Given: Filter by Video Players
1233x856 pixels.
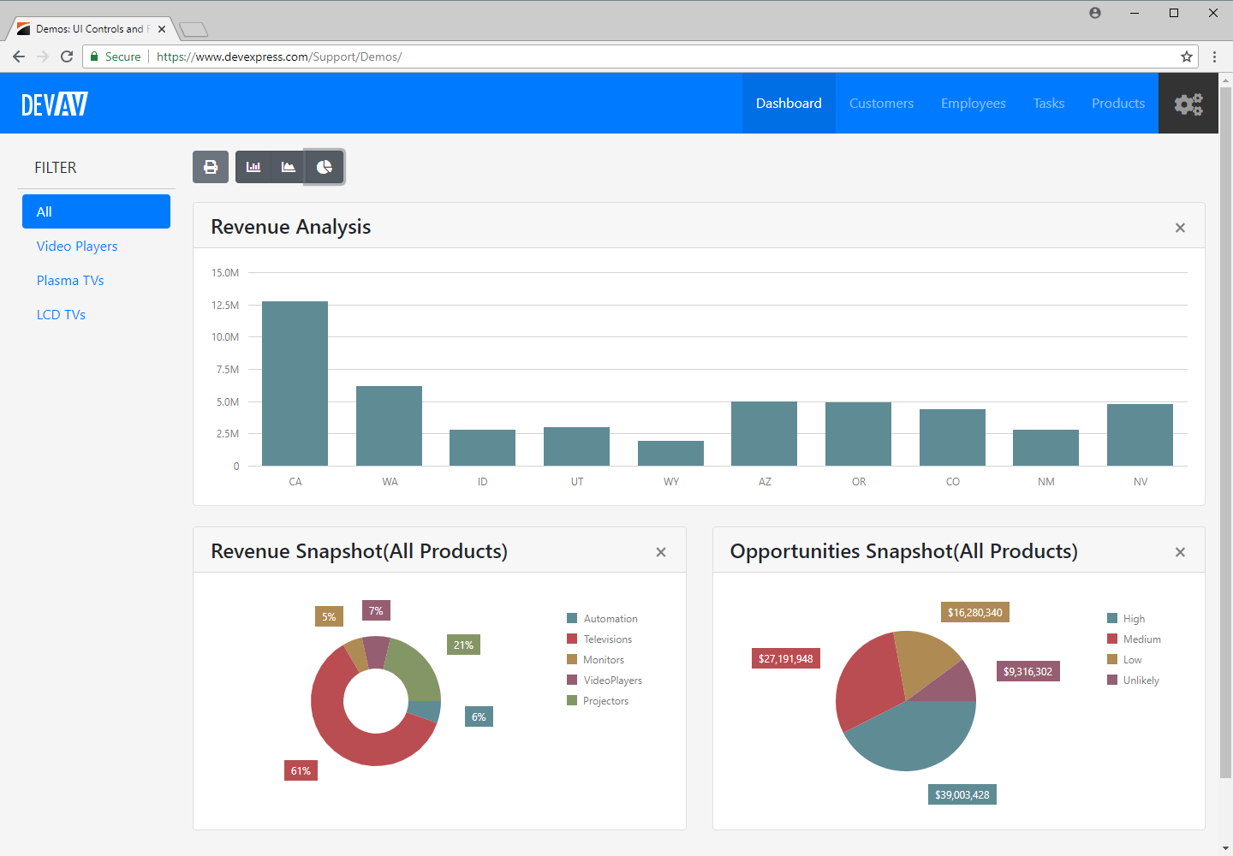Looking at the screenshot, I should coord(77,246).
